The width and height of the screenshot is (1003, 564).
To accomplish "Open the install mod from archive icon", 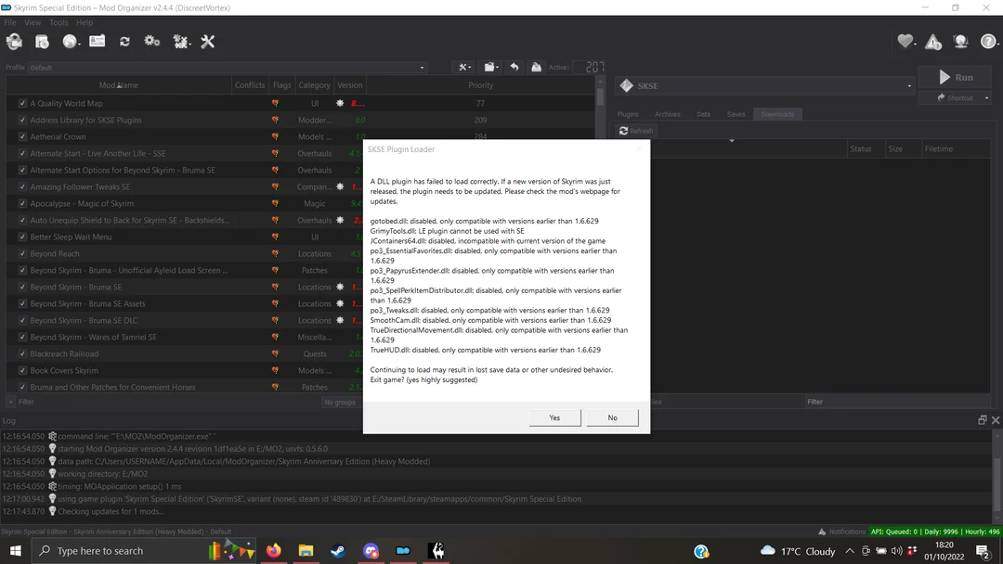I will coord(14,42).
